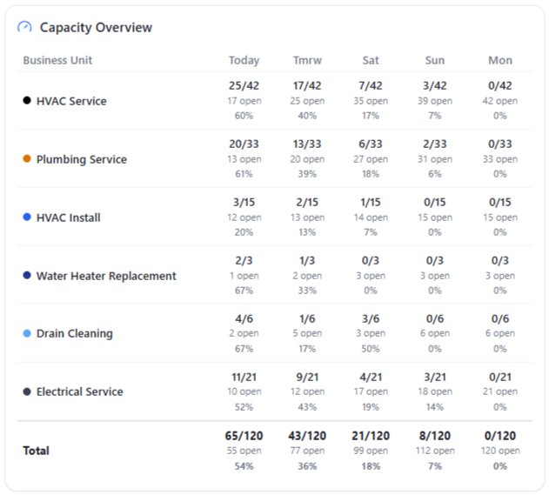Image resolution: width=549 pixels, height=495 pixels.
Task: Open the Drain Cleaning row label
Action: [75, 333]
